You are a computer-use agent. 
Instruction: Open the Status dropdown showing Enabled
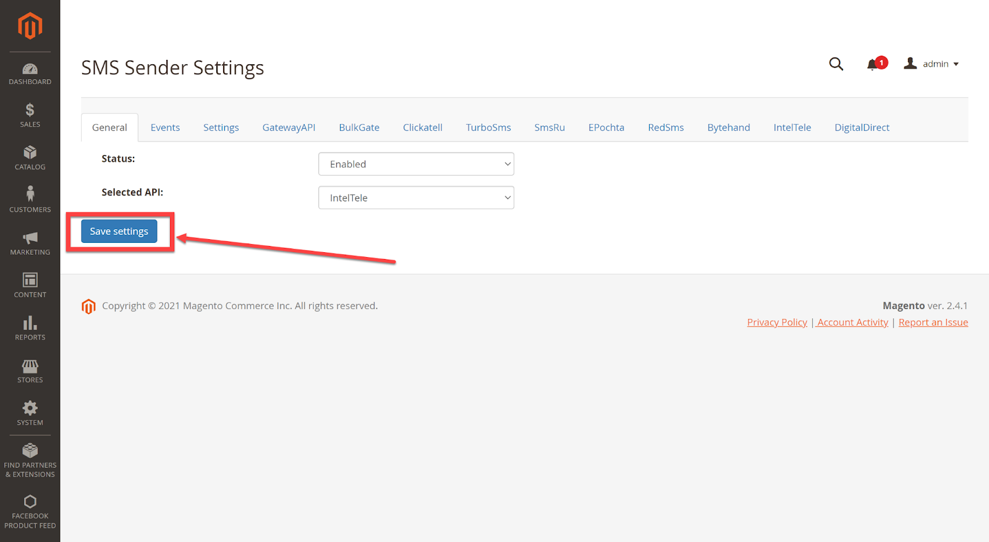[416, 164]
